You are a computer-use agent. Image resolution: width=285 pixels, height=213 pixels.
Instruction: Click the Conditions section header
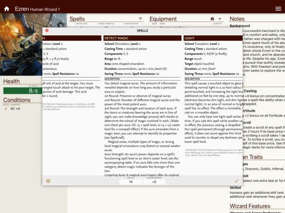(x=17, y=100)
